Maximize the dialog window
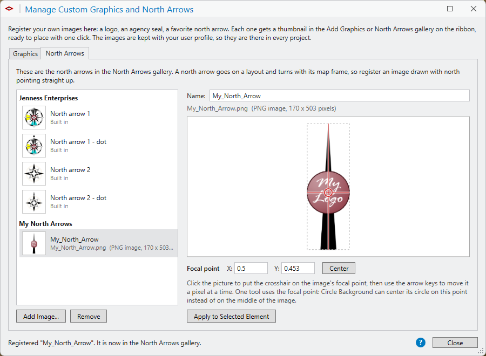 (450, 9)
